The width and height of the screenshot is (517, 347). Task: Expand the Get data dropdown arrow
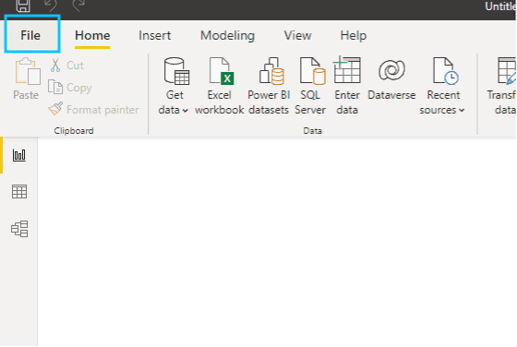click(186, 111)
